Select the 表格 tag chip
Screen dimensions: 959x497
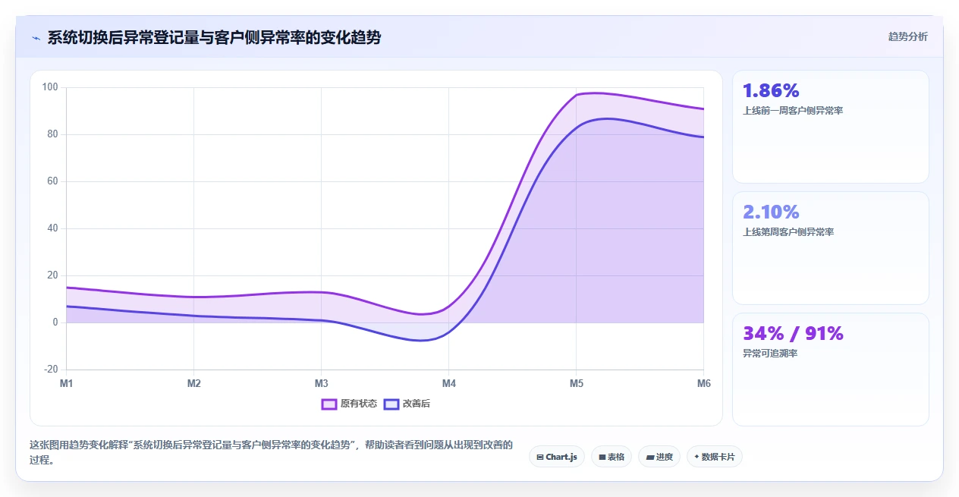tap(612, 457)
